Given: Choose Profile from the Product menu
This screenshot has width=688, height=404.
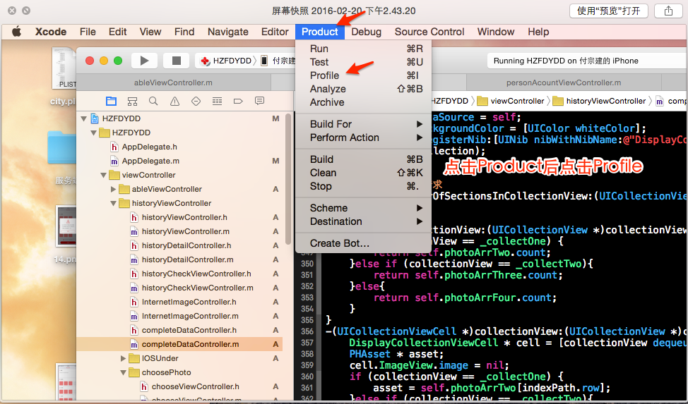Looking at the screenshot, I should click(363, 75).
